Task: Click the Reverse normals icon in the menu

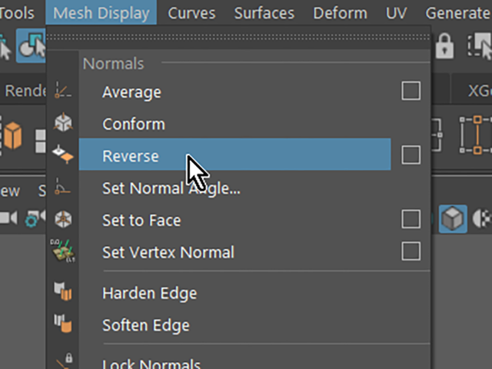Action: click(x=63, y=154)
